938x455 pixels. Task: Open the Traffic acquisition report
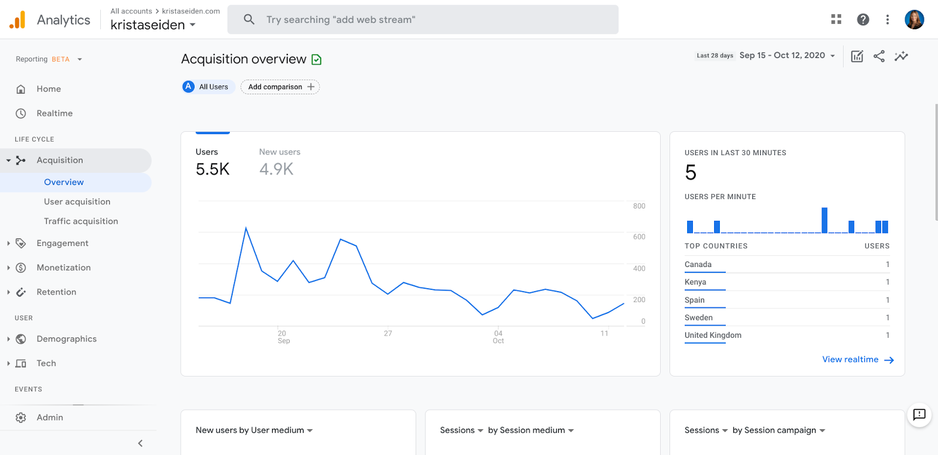[81, 221]
